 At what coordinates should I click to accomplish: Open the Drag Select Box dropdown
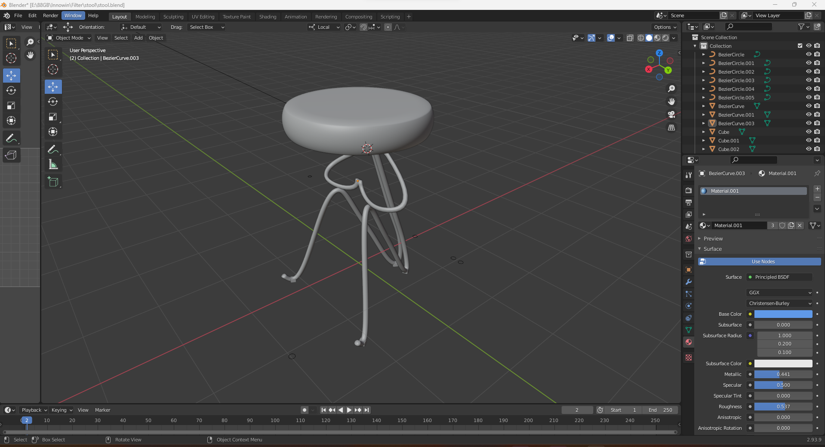[x=207, y=27]
